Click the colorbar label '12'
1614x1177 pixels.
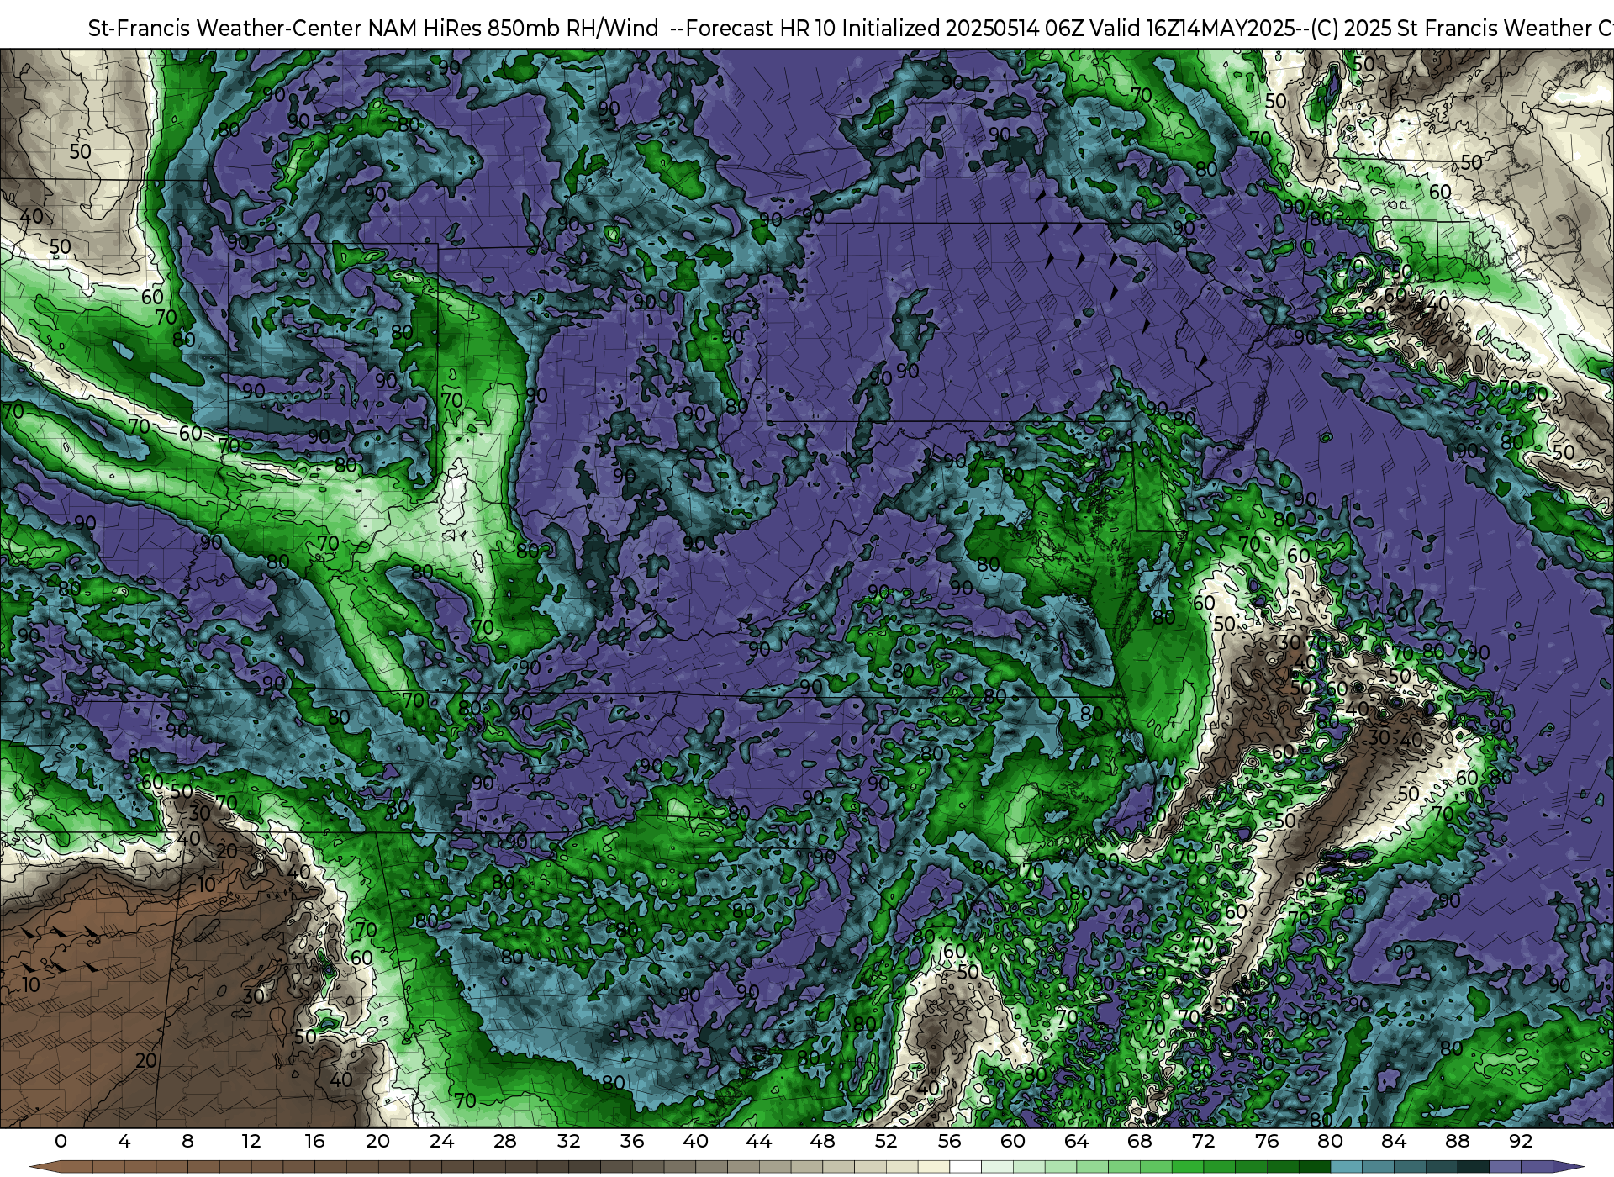[x=251, y=1141]
